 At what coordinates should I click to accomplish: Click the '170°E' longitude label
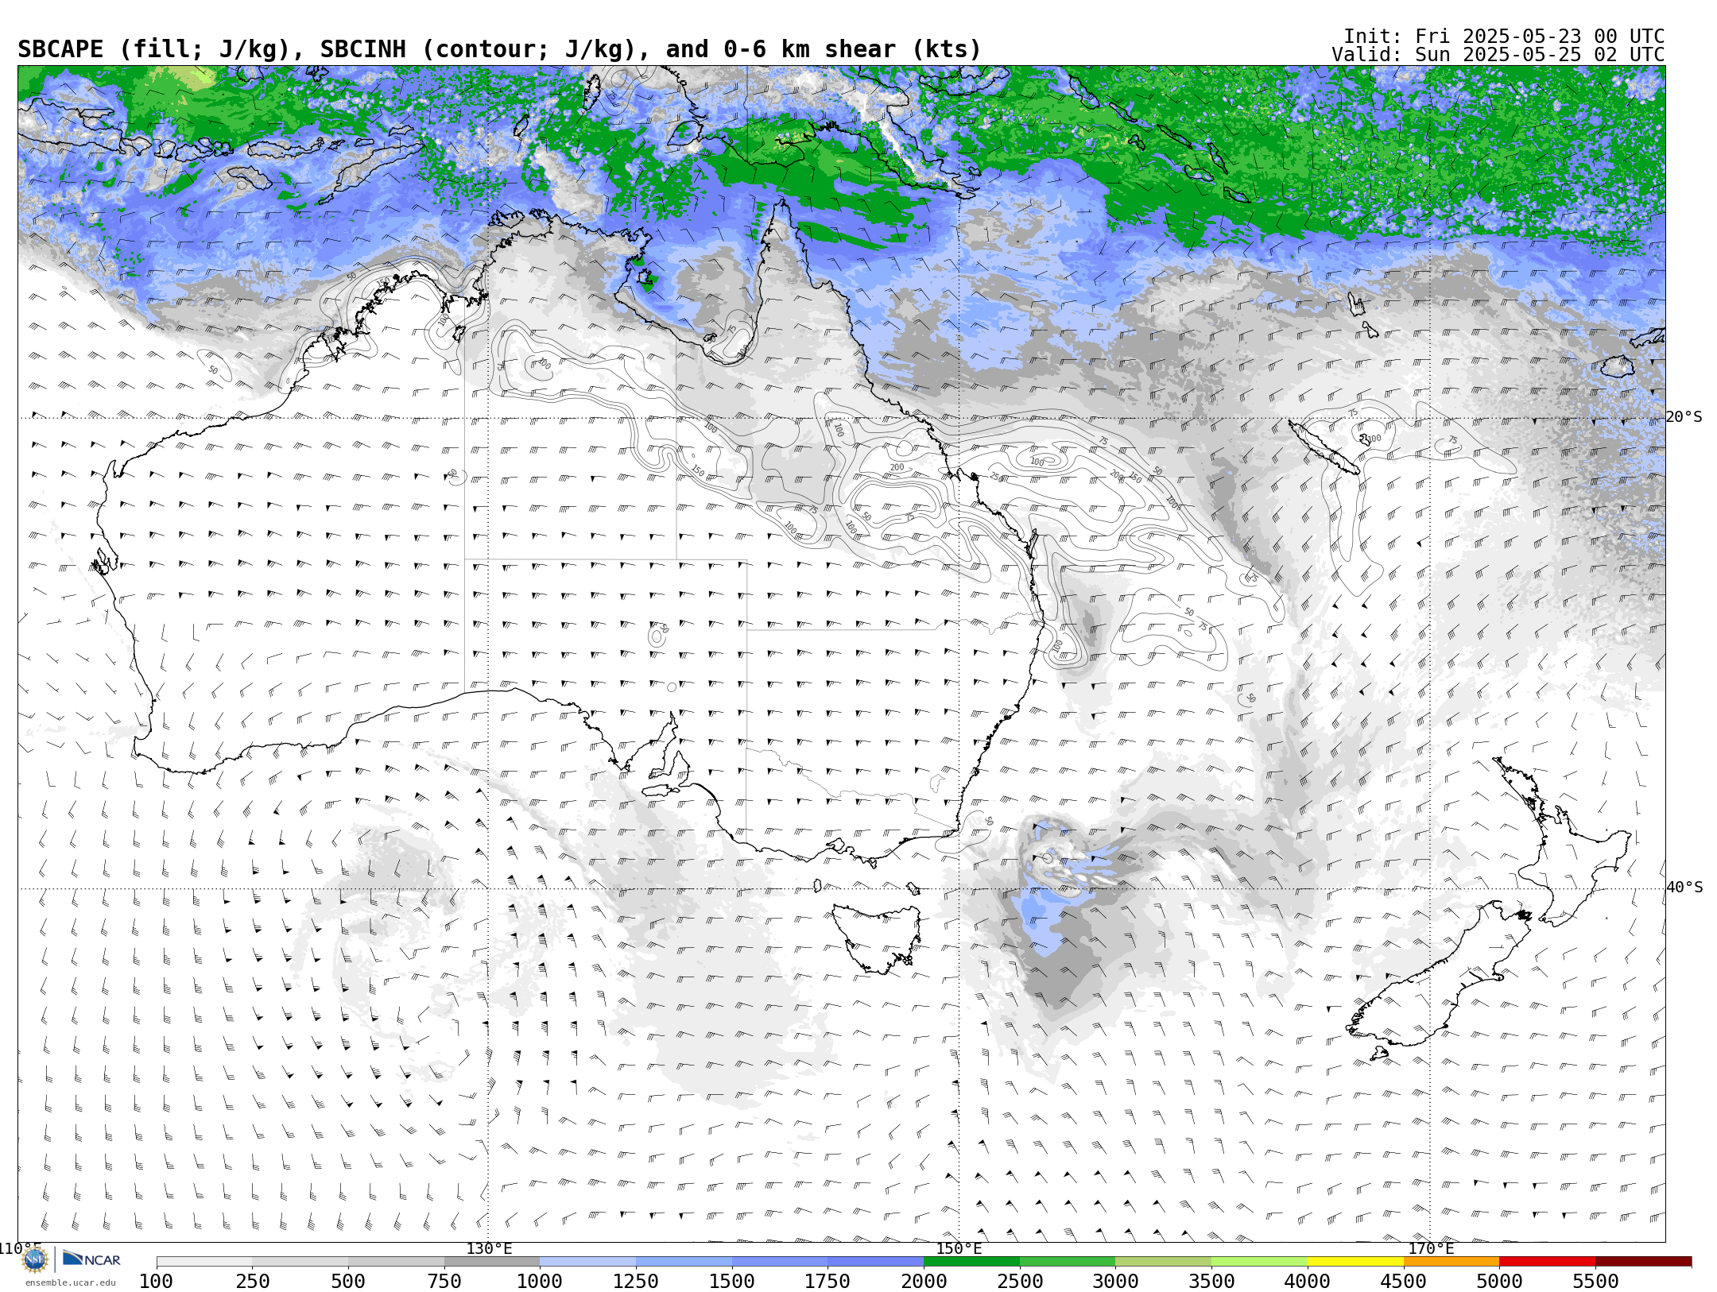coord(1430,1249)
